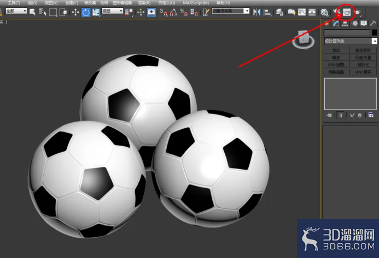The image size is (379, 258).
Task: Click the Mirror tool icon
Action: point(256,12)
